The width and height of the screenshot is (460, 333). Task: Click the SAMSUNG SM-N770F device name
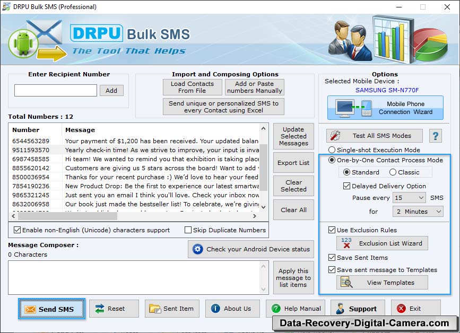pyautogui.click(x=387, y=90)
